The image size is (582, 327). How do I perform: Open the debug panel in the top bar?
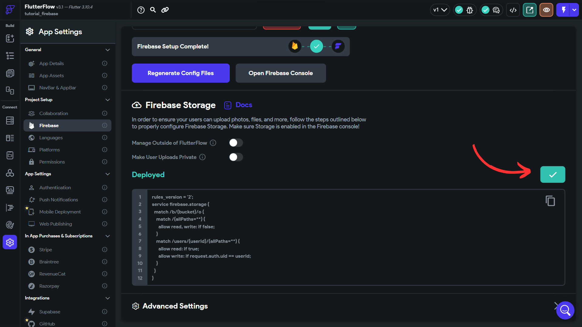(470, 10)
